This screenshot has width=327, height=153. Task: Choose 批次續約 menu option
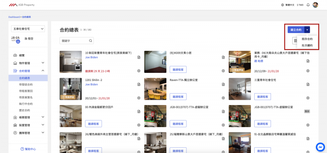[307, 45]
